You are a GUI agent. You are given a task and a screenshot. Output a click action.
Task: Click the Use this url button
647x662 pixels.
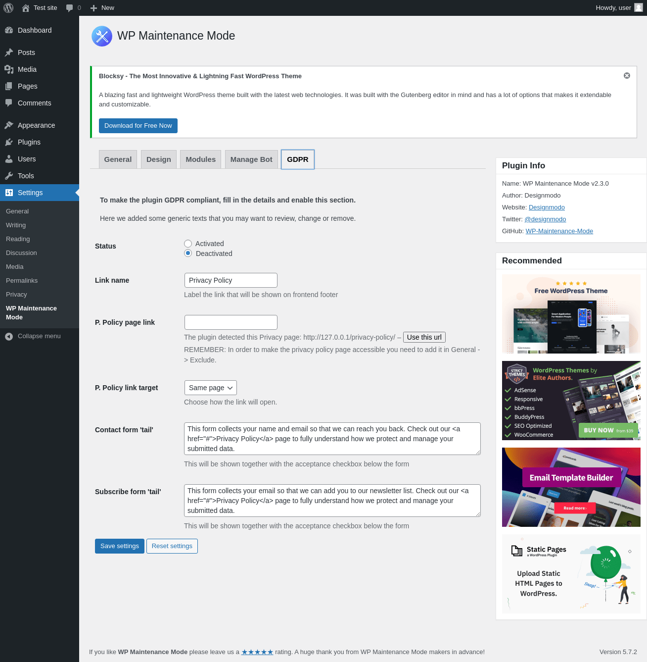coord(424,337)
